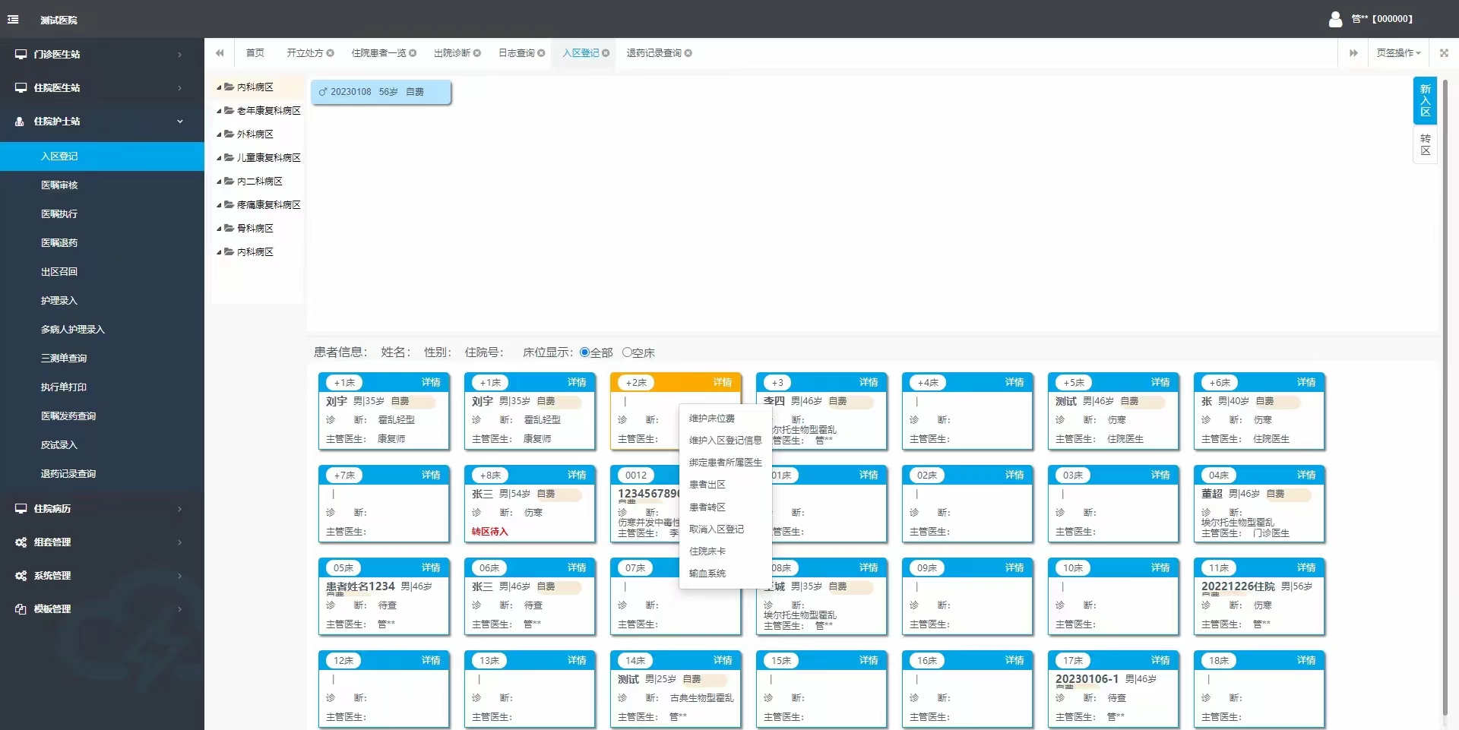Viewport: 1459px width, 730px height.
Task: Open 详情 on the +2床 card
Action: coord(722,382)
